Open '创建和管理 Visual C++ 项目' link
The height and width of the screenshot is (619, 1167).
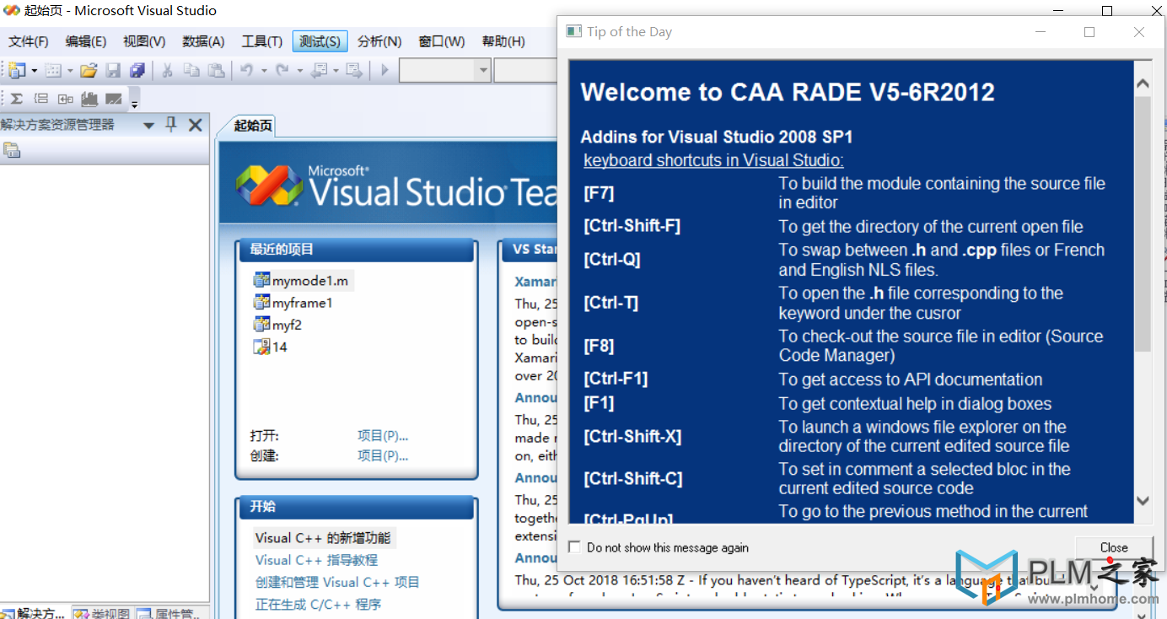click(337, 582)
